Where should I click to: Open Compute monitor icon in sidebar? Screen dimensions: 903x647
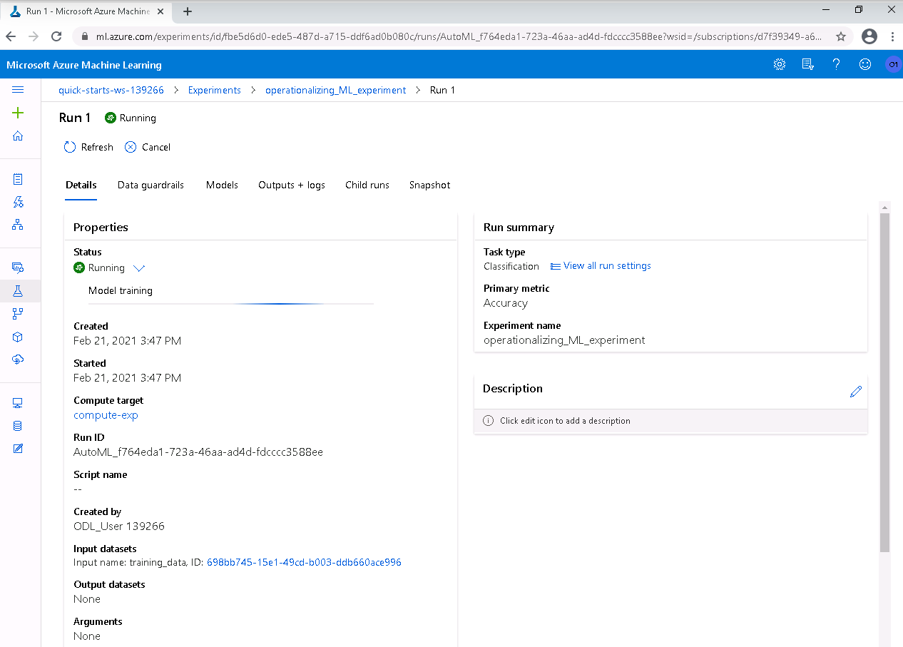(x=18, y=403)
